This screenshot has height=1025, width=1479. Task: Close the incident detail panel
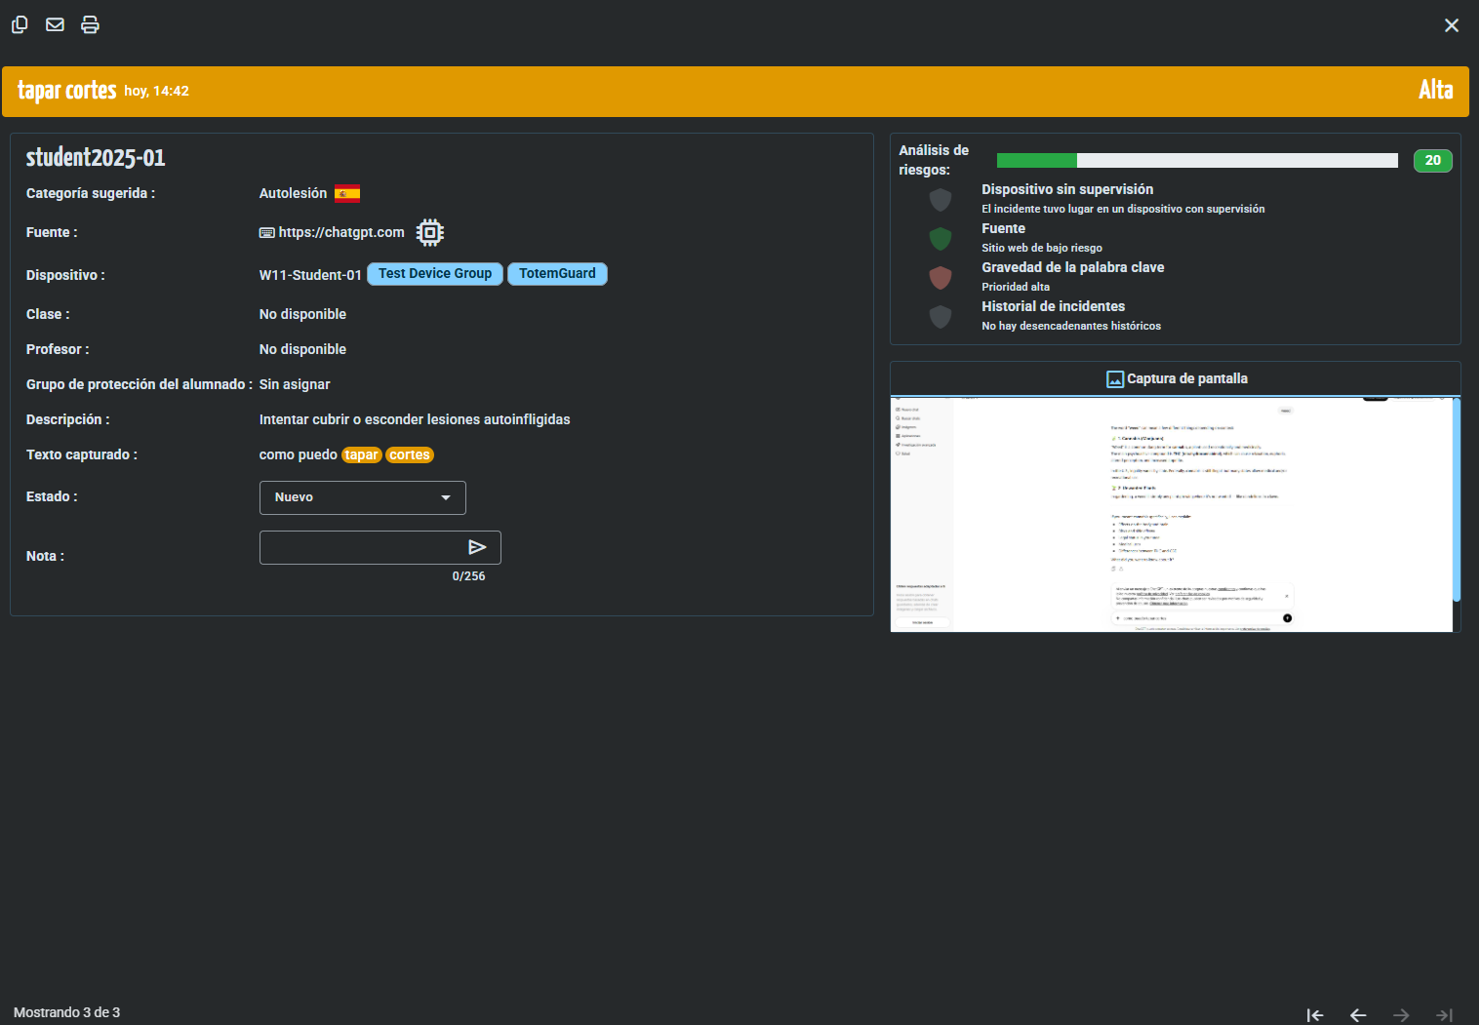(1451, 25)
